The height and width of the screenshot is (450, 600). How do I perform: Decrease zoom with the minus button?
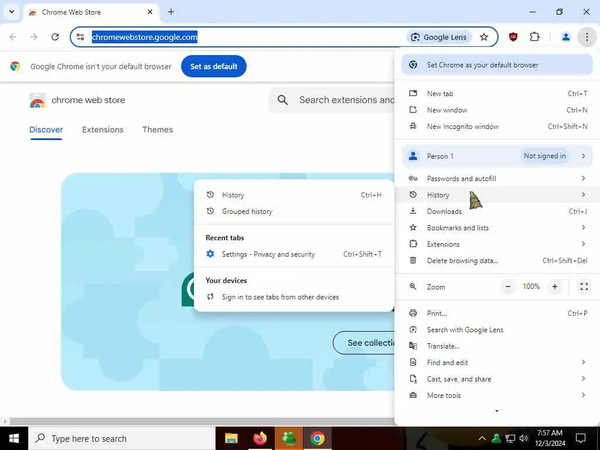(x=508, y=287)
